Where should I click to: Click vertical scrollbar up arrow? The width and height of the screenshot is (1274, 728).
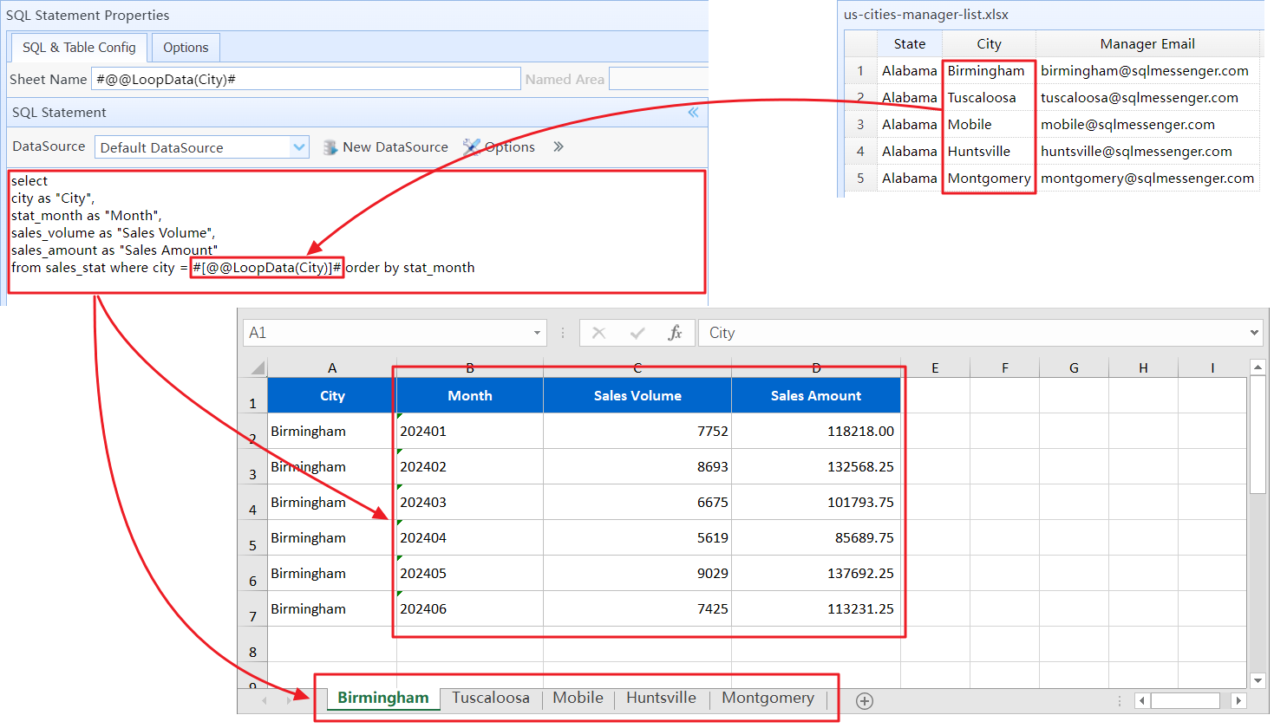(x=1258, y=367)
